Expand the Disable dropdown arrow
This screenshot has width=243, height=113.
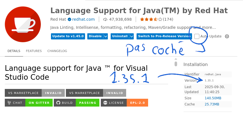tap(106, 36)
